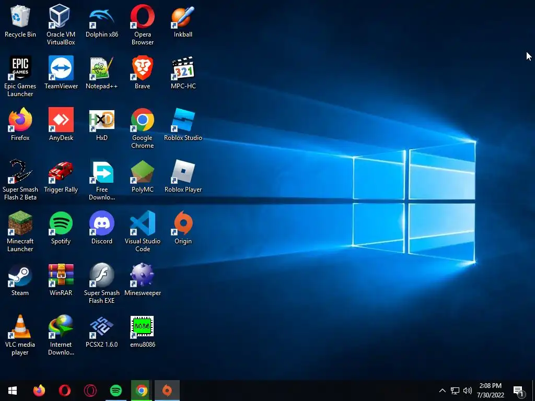Select the Google Chrome desktop shortcut
535x401 pixels.
click(x=142, y=128)
